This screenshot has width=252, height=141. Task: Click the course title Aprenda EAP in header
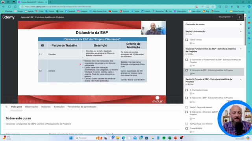[x=43, y=17]
